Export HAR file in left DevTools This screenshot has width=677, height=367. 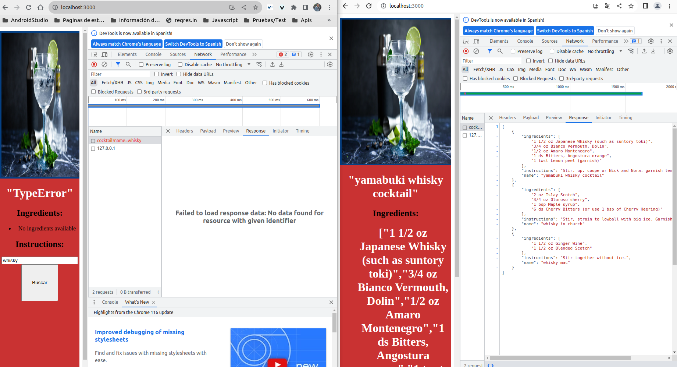coord(281,64)
